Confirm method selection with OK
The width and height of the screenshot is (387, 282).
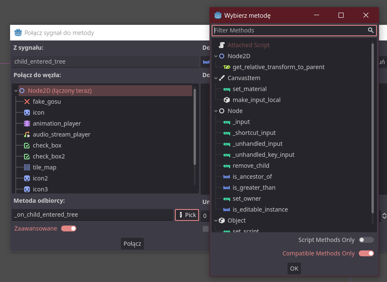point(294,269)
